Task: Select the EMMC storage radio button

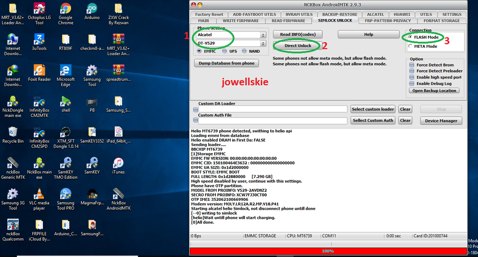Action: (199, 51)
